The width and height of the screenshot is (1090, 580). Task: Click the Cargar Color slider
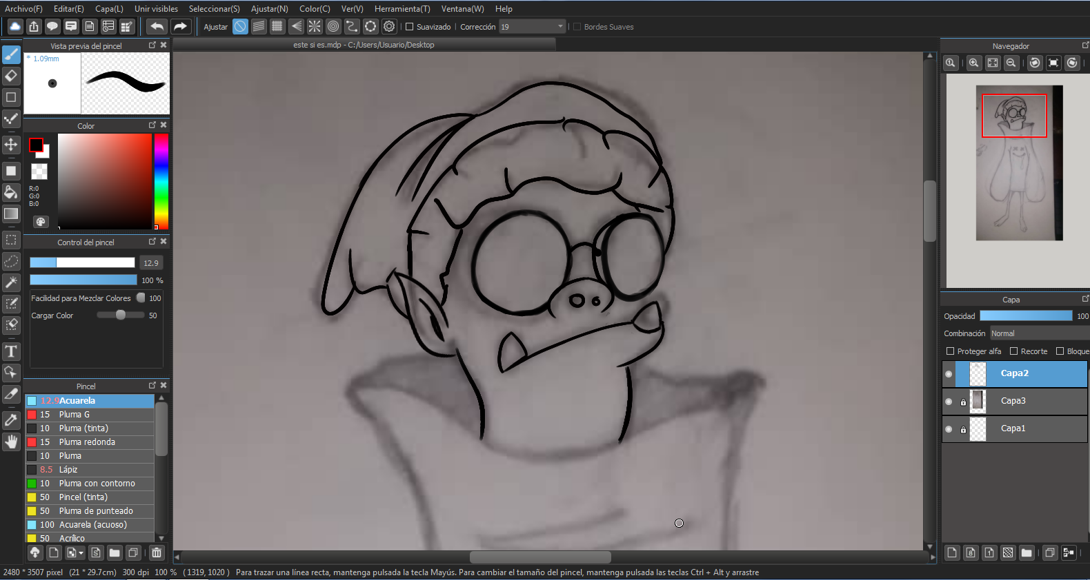pos(121,315)
